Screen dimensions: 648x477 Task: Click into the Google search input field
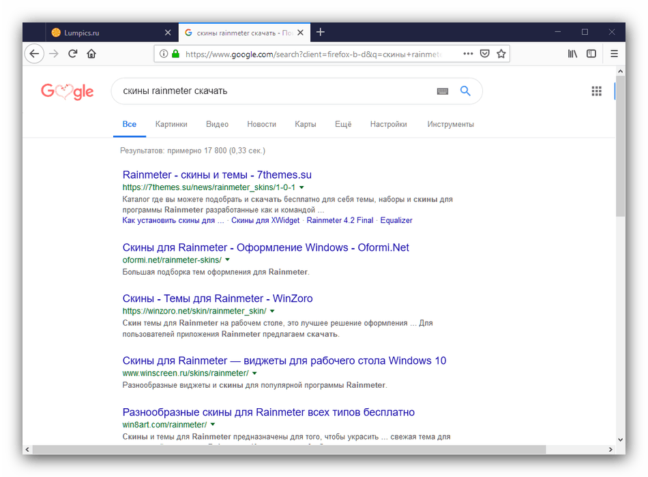tap(277, 91)
